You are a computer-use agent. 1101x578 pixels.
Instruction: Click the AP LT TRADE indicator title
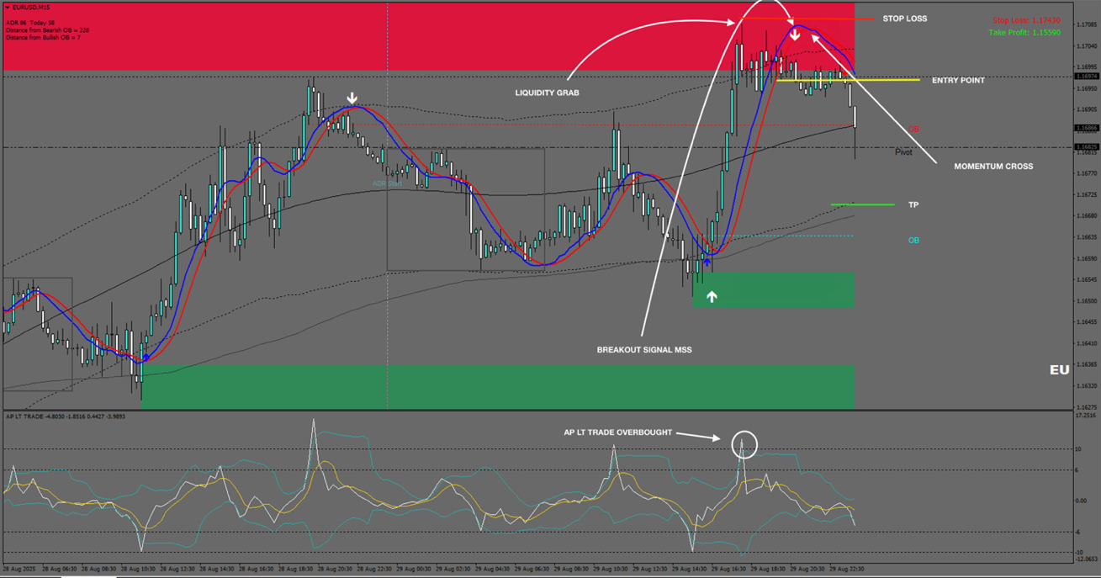[x=24, y=416]
